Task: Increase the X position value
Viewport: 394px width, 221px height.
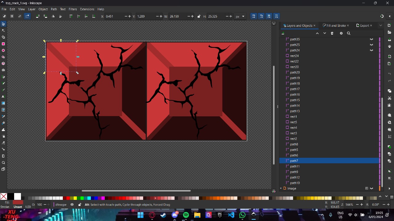Action: click(x=130, y=16)
